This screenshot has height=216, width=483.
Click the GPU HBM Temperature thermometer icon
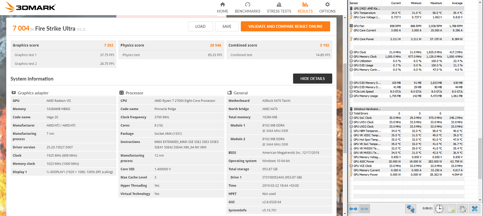(x=351, y=131)
